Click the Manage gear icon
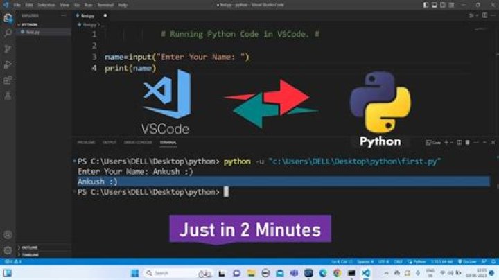 coord(8,250)
